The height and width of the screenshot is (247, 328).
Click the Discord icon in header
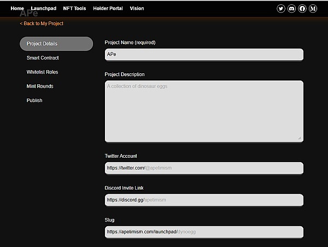tap(291, 9)
